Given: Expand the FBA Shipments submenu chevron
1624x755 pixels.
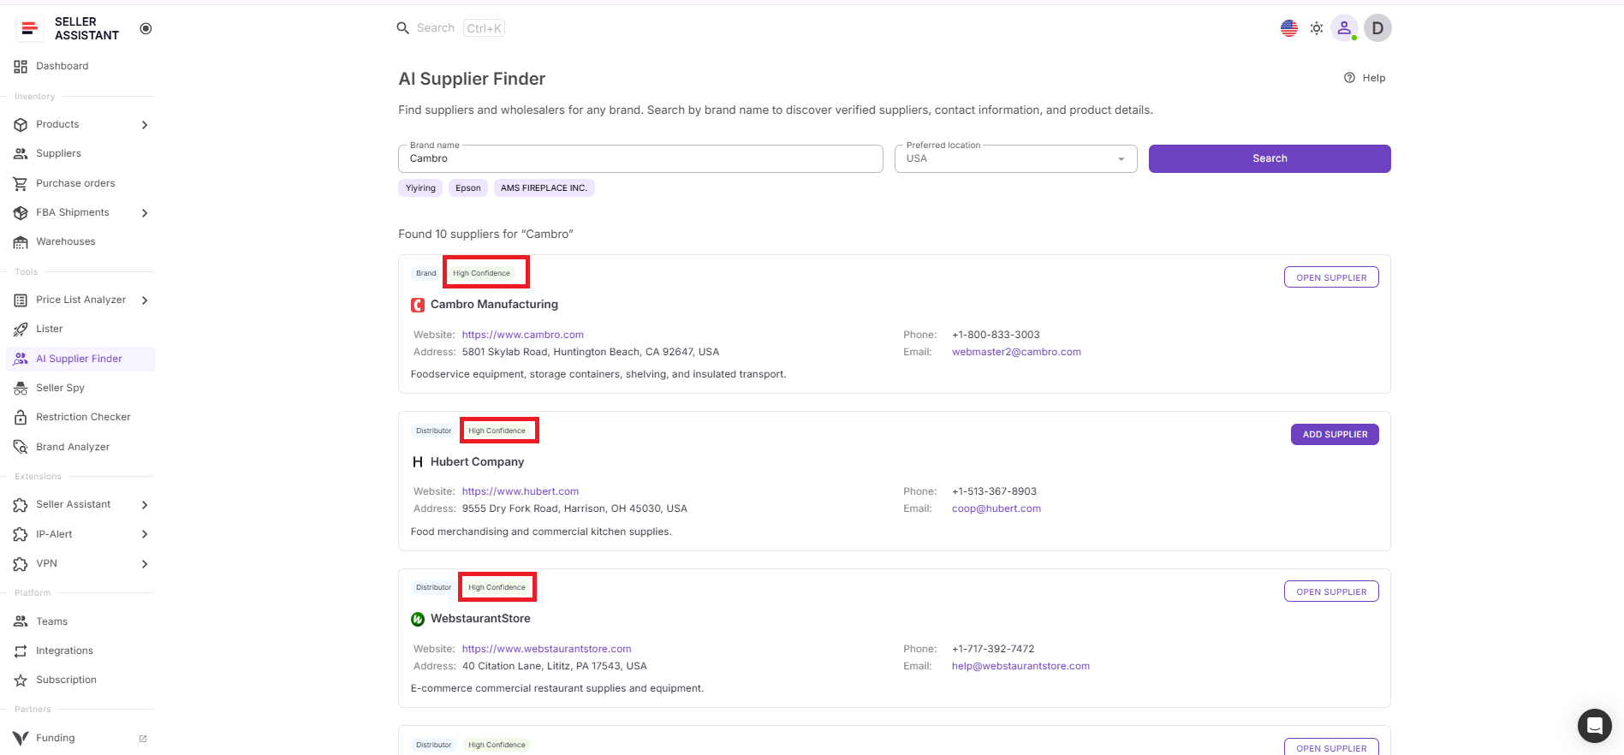Looking at the screenshot, I should [145, 213].
